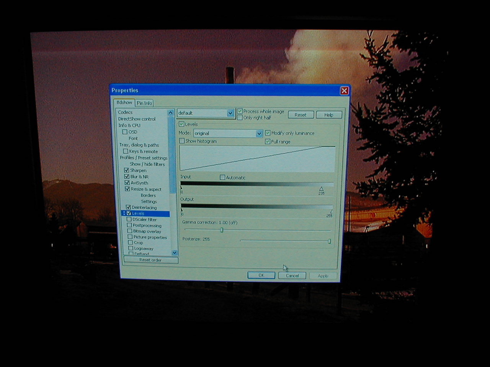490x367 pixels.
Task: Click the Gamma correction slider handle
Action: point(222,230)
